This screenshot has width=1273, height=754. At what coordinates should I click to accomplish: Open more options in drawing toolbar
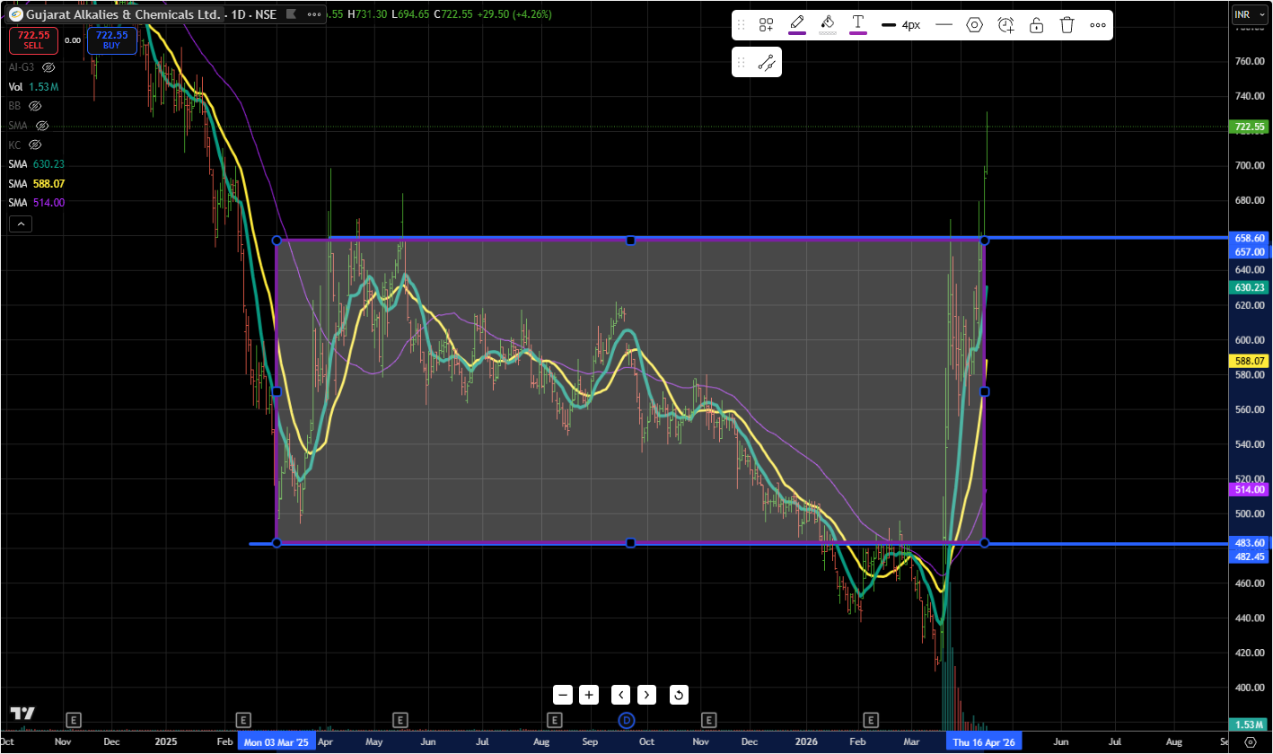[x=1098, y=25]
